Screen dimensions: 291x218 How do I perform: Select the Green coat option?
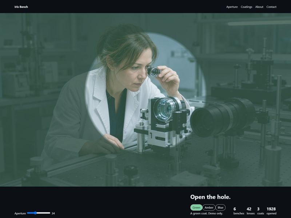(196, 207)
